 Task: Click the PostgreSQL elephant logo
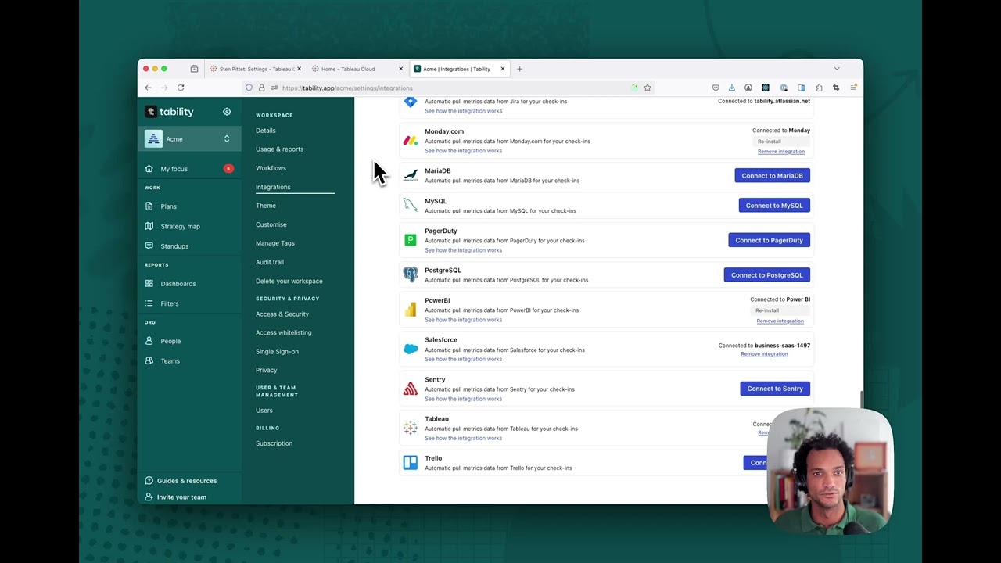coord(411,274)
